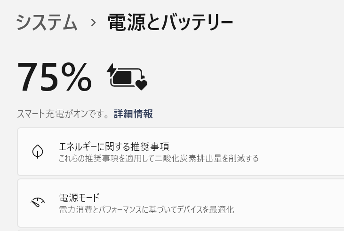Click the percent sign of battery level
344x231 pixels.
77,77
